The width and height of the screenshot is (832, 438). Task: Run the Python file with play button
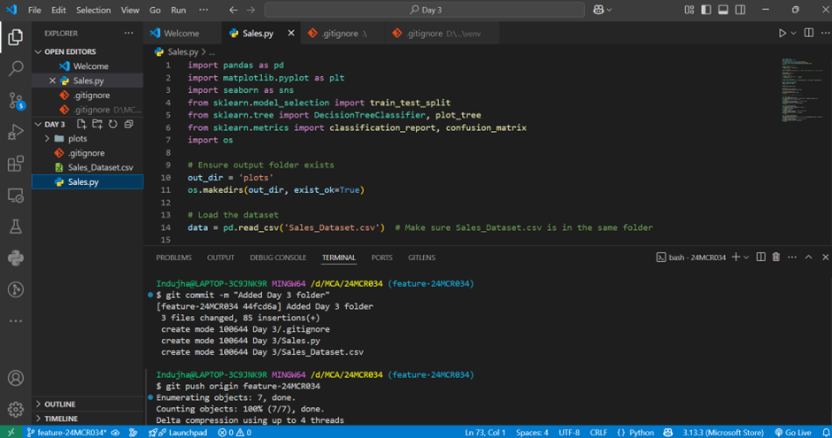point(782,33)
